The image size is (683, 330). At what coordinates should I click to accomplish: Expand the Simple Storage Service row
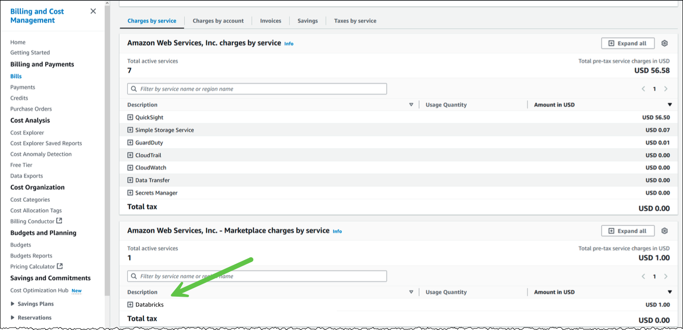coord(130,130)
